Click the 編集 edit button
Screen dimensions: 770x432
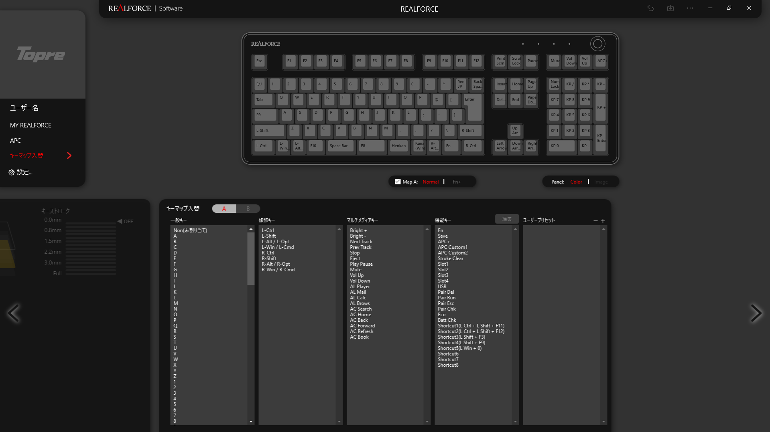click(506, 219)
